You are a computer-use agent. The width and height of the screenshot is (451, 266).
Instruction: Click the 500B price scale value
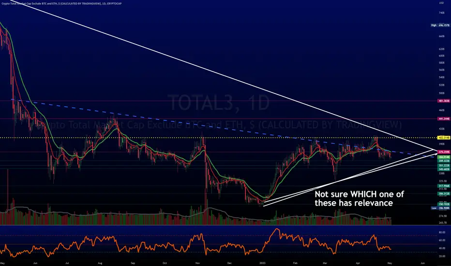[x=441, y=93]
